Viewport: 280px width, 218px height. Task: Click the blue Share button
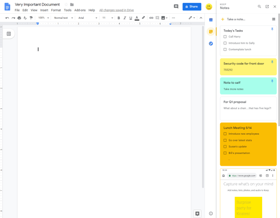click(x=192, y=7)
